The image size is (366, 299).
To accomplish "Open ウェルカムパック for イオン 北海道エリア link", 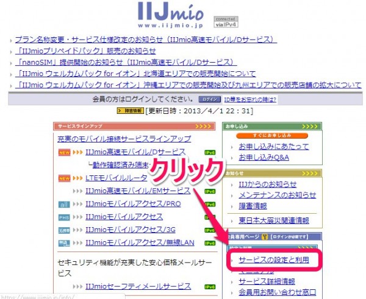I will [135, 74].
